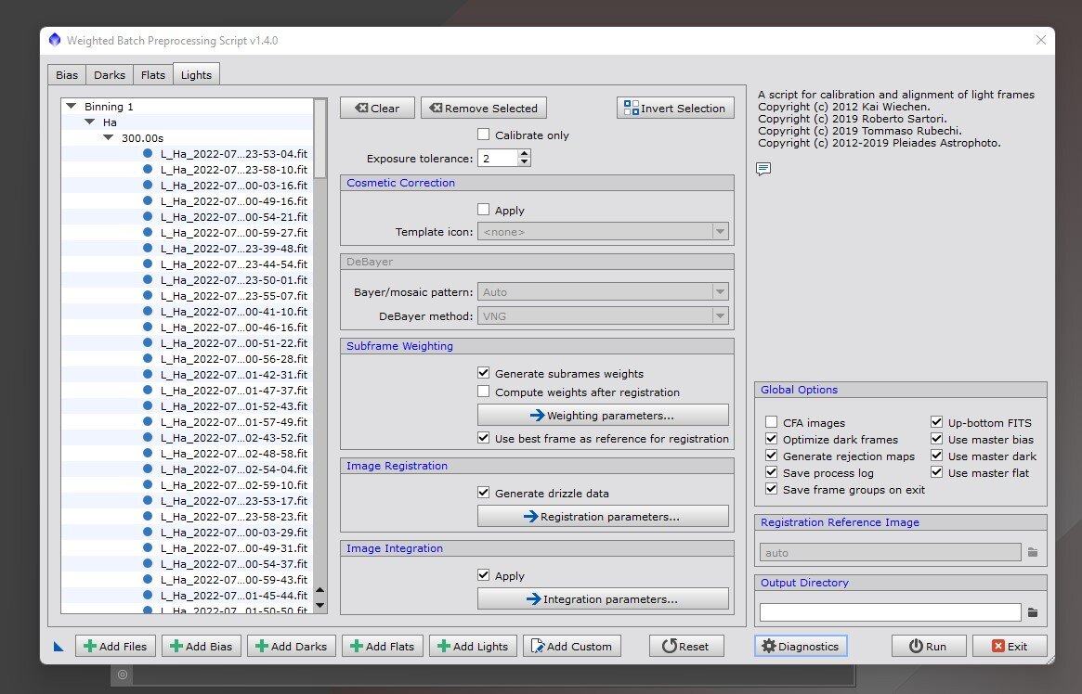Screen dimensions: 1082x694
Task: Click the Exit button
Action: (1010, 647)
